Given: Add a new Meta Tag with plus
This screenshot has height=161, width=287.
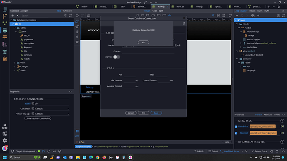Looking at the screenshot, I should point(282,121).
